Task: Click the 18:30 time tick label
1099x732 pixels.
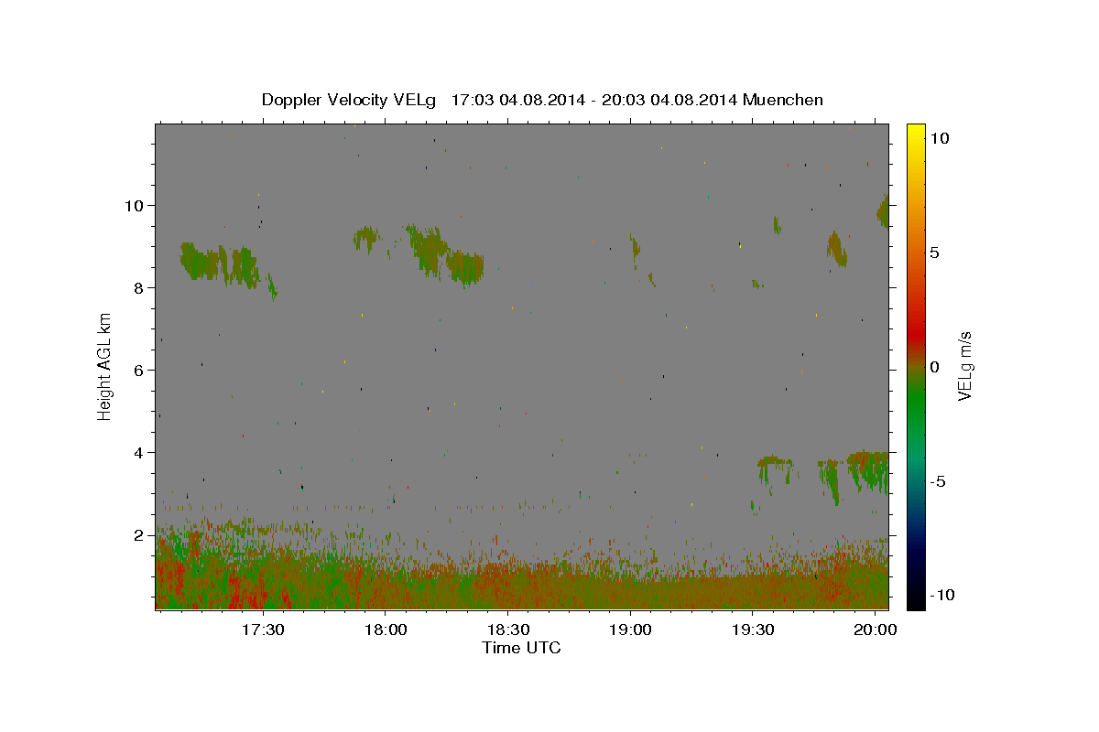Action: coord(507,630)
